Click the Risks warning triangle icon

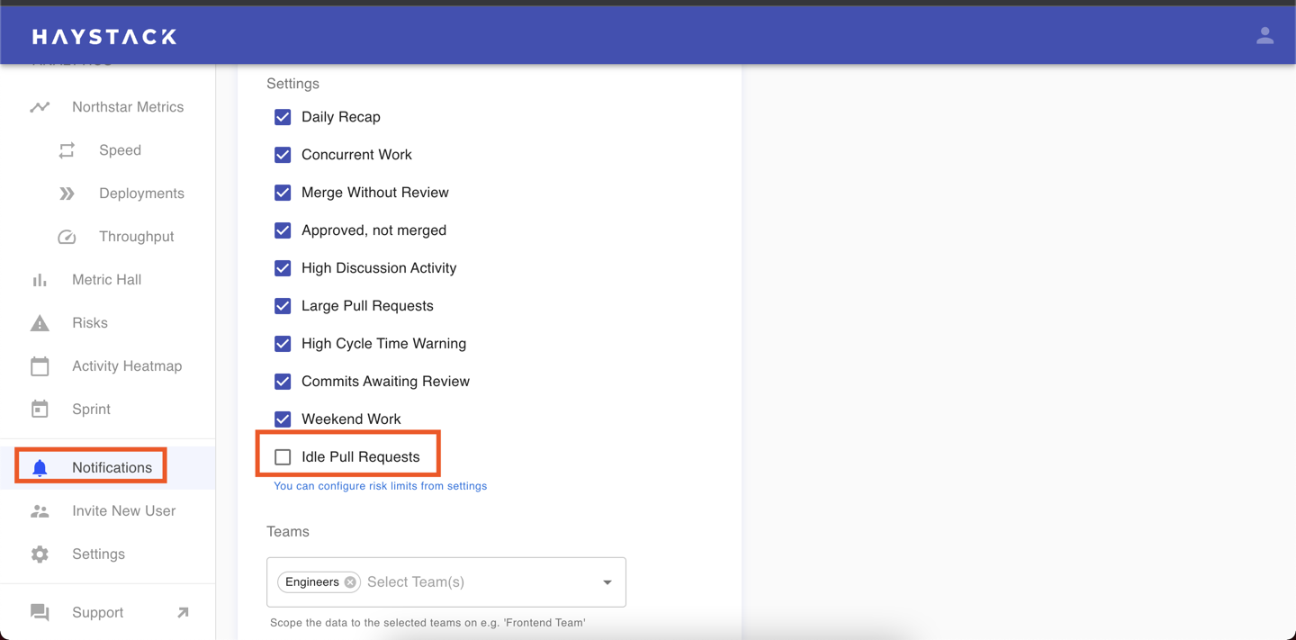[40, 323]
